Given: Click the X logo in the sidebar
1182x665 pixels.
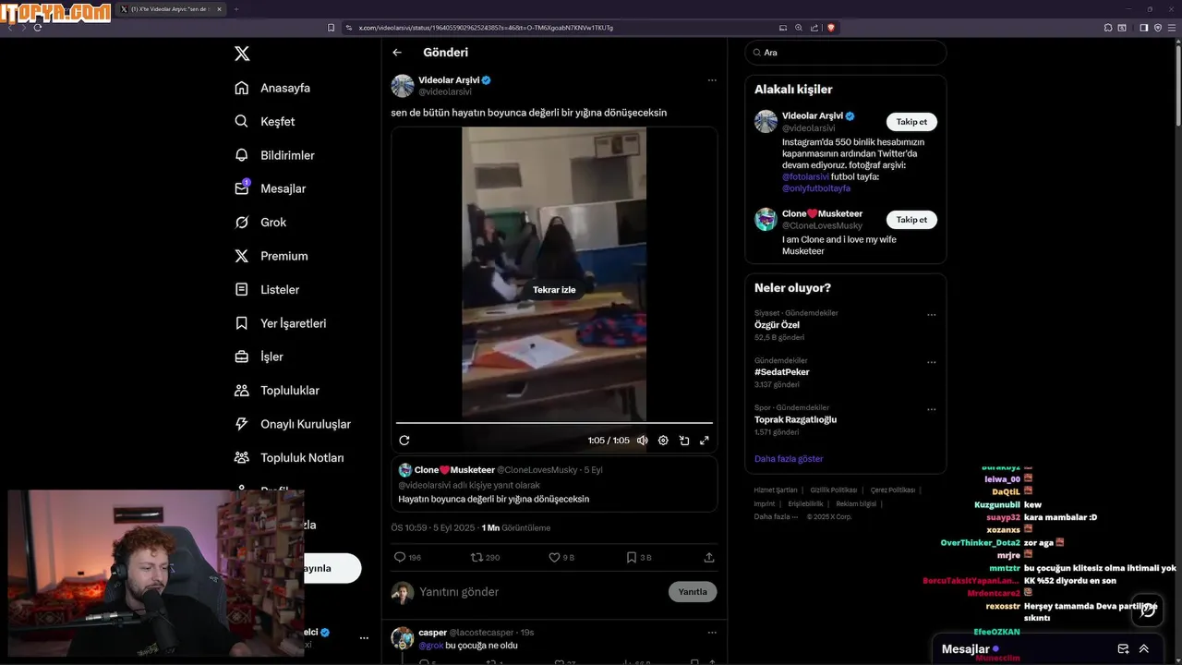Looking at the screenshot, I should [242, 54].
